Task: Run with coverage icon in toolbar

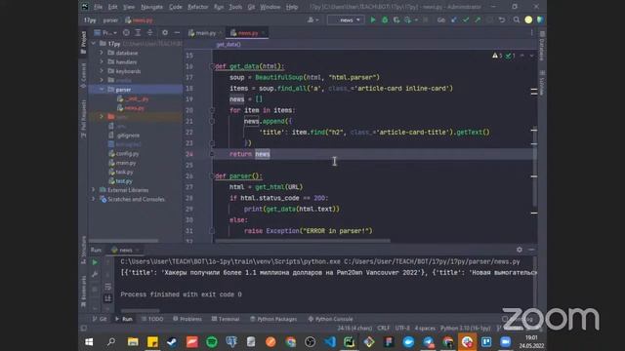Action: click(x=396, y=19)
